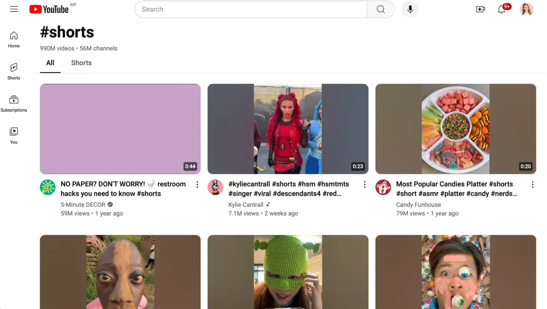Play the green knitted mask thumbnail

tap(288, 272)
